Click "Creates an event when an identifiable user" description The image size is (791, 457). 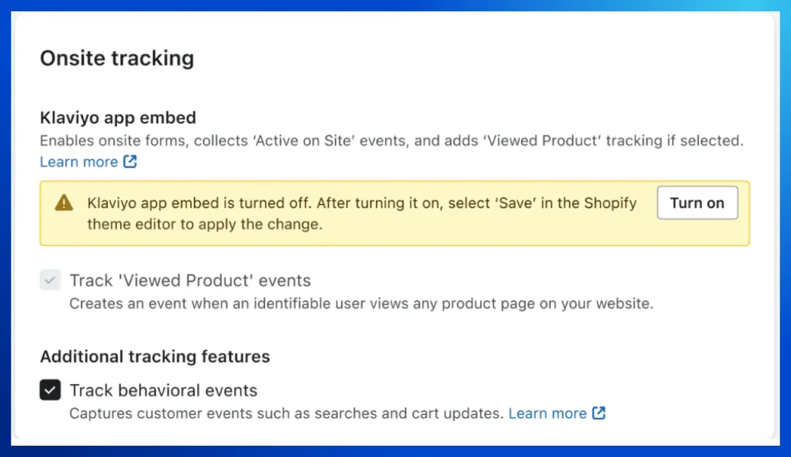(226, 304)
